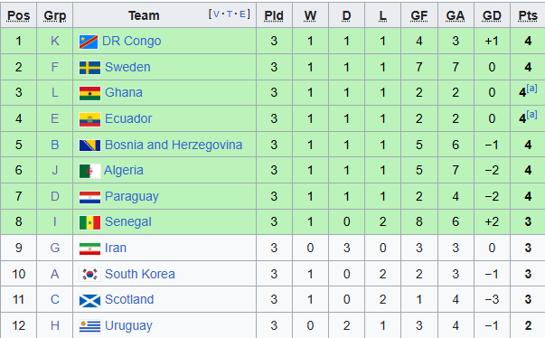545x338 pixels.
Task: Open the Senegal team link
Action: [128, 222]
